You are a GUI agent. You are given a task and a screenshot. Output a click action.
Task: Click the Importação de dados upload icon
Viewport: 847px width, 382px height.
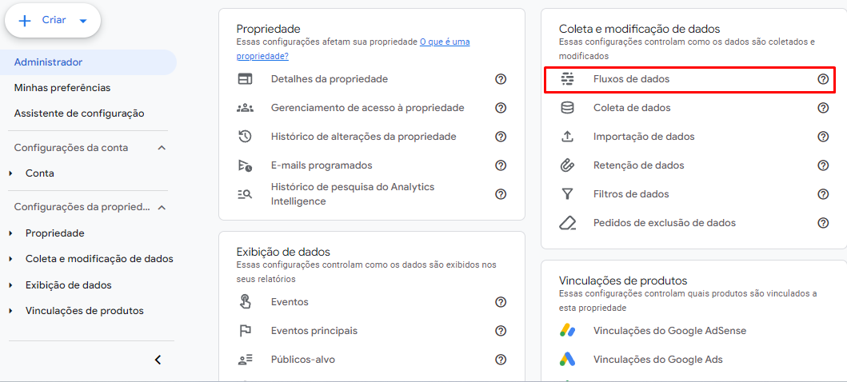[567, 137]
